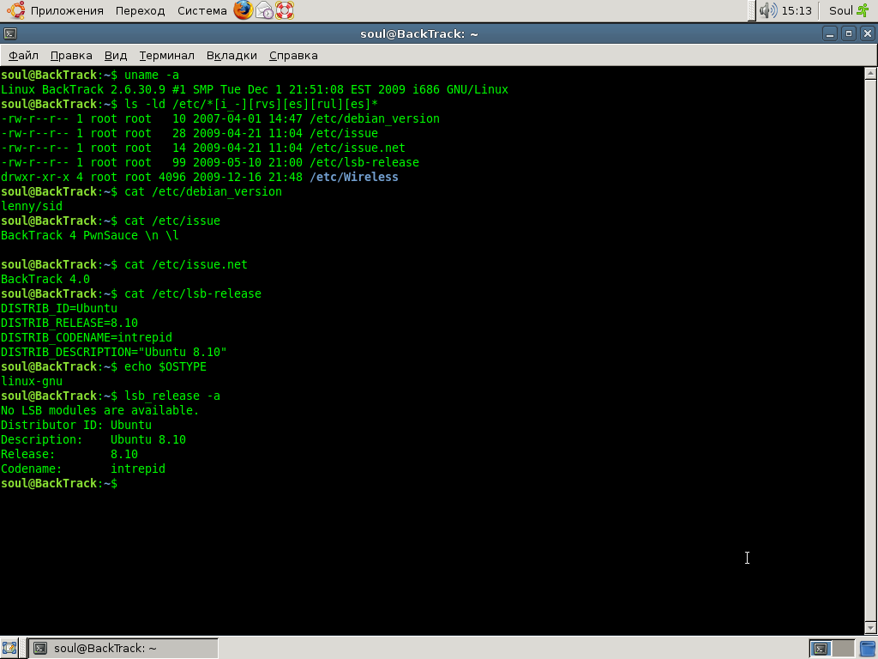Open the lifebuoy Help launcher icon
The height and width of the screenshot is (659, 878).
tap(285, 10)
